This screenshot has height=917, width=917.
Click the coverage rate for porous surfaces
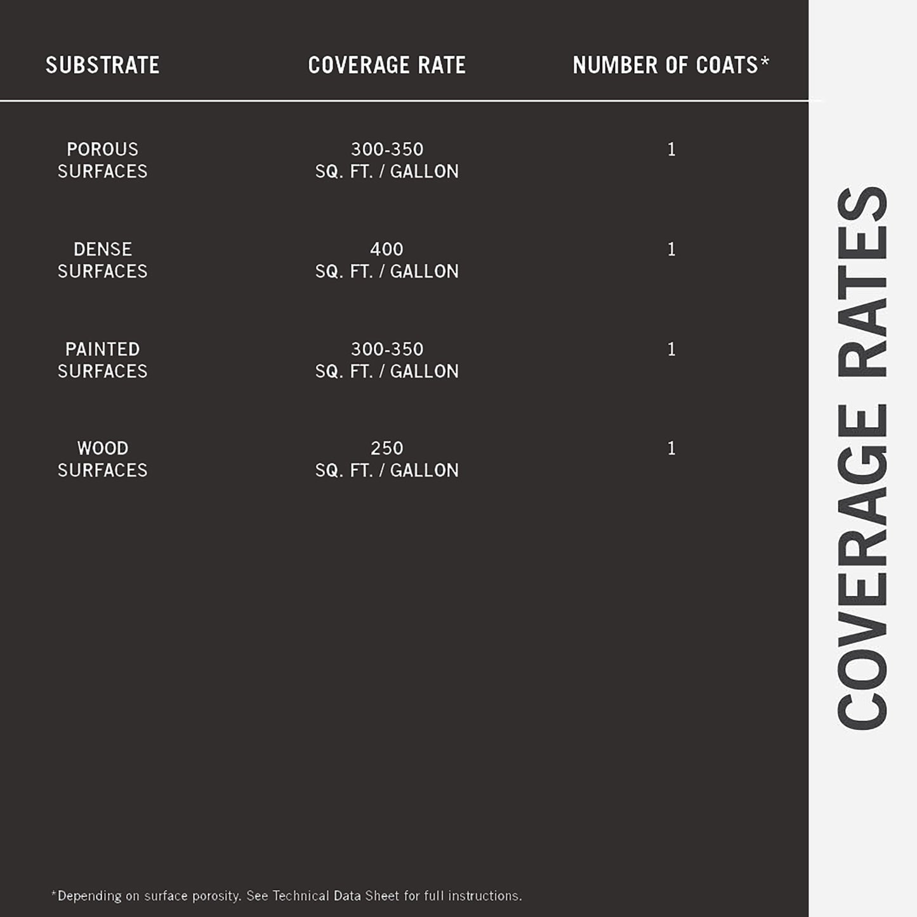(x=386, y=160)
